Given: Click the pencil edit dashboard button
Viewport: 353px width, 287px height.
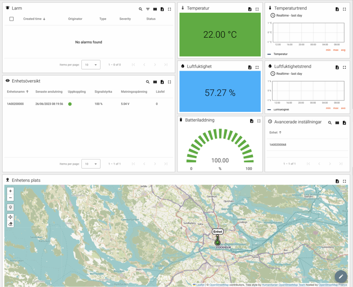Looking at the screenshot, I should click(341, 276).
